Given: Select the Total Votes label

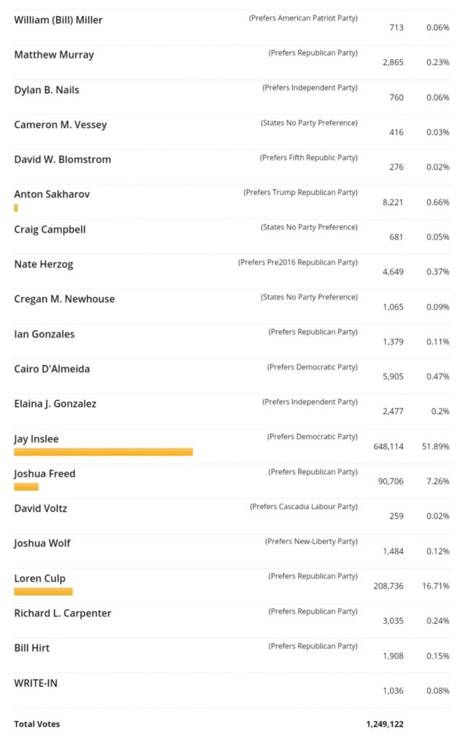Looking at the screenshot, I should pos(37,724).
